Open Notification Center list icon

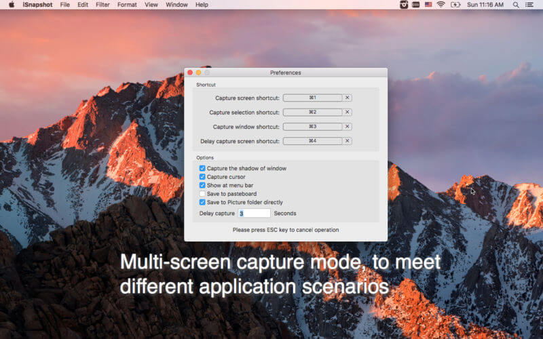pos(531,5)
